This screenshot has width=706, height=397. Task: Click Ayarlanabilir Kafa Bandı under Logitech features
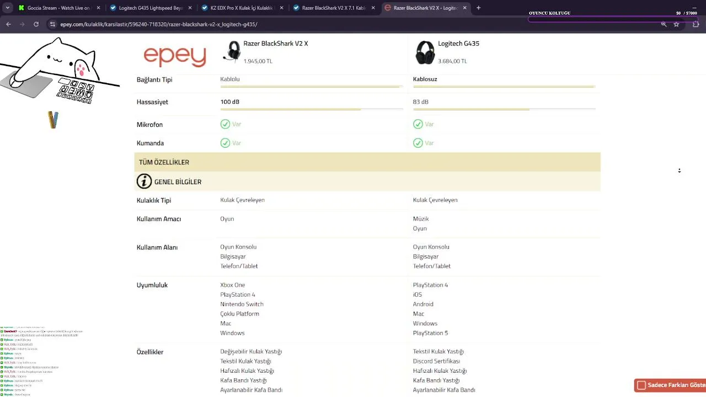[x=444, y=390]
